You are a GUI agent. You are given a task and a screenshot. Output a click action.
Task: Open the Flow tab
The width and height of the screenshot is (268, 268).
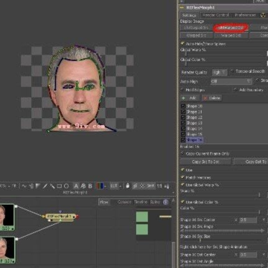104,202
